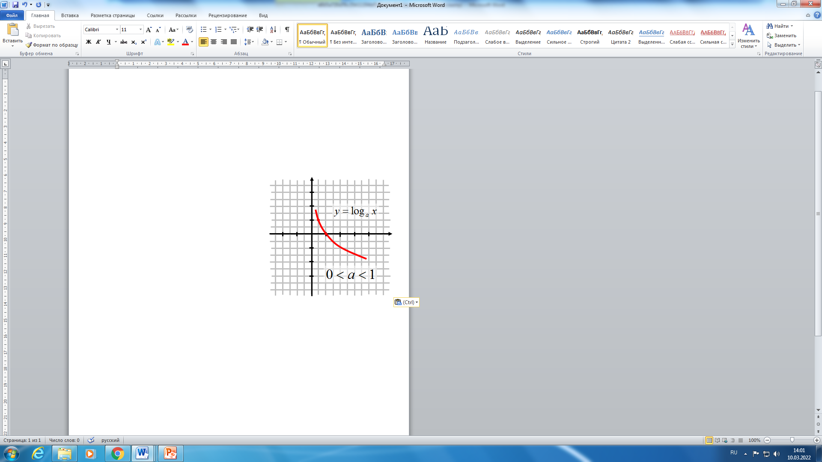
Task: Open the Файл menu
Action: (x=12, y=15)
